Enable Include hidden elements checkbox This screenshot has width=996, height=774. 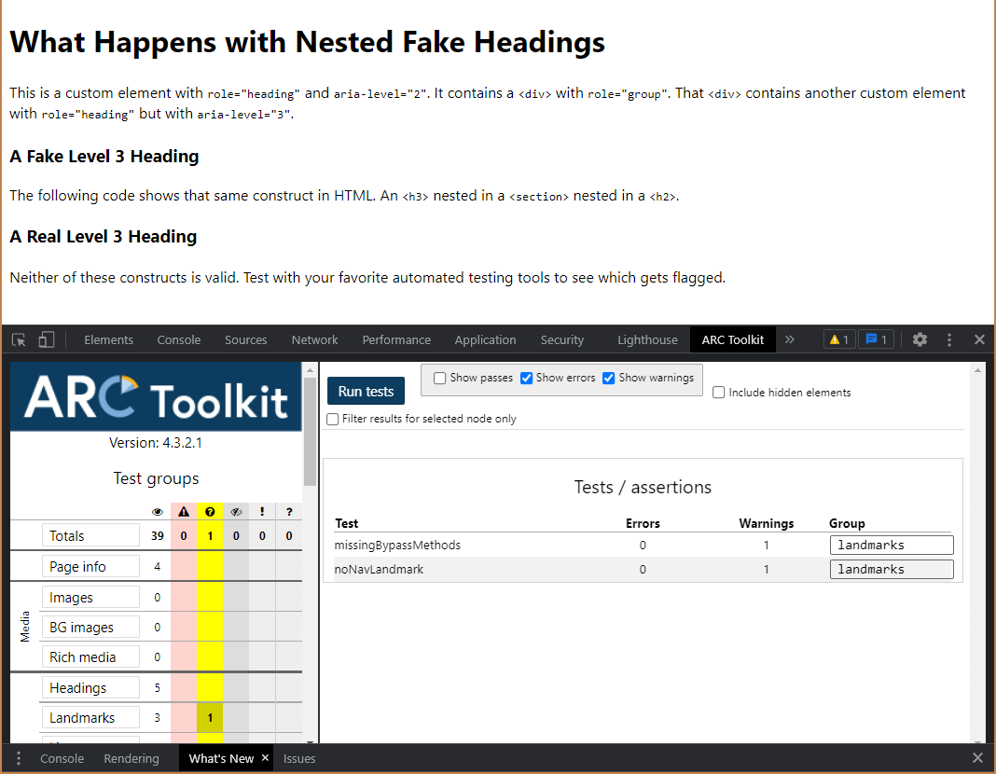click(718, 393)
